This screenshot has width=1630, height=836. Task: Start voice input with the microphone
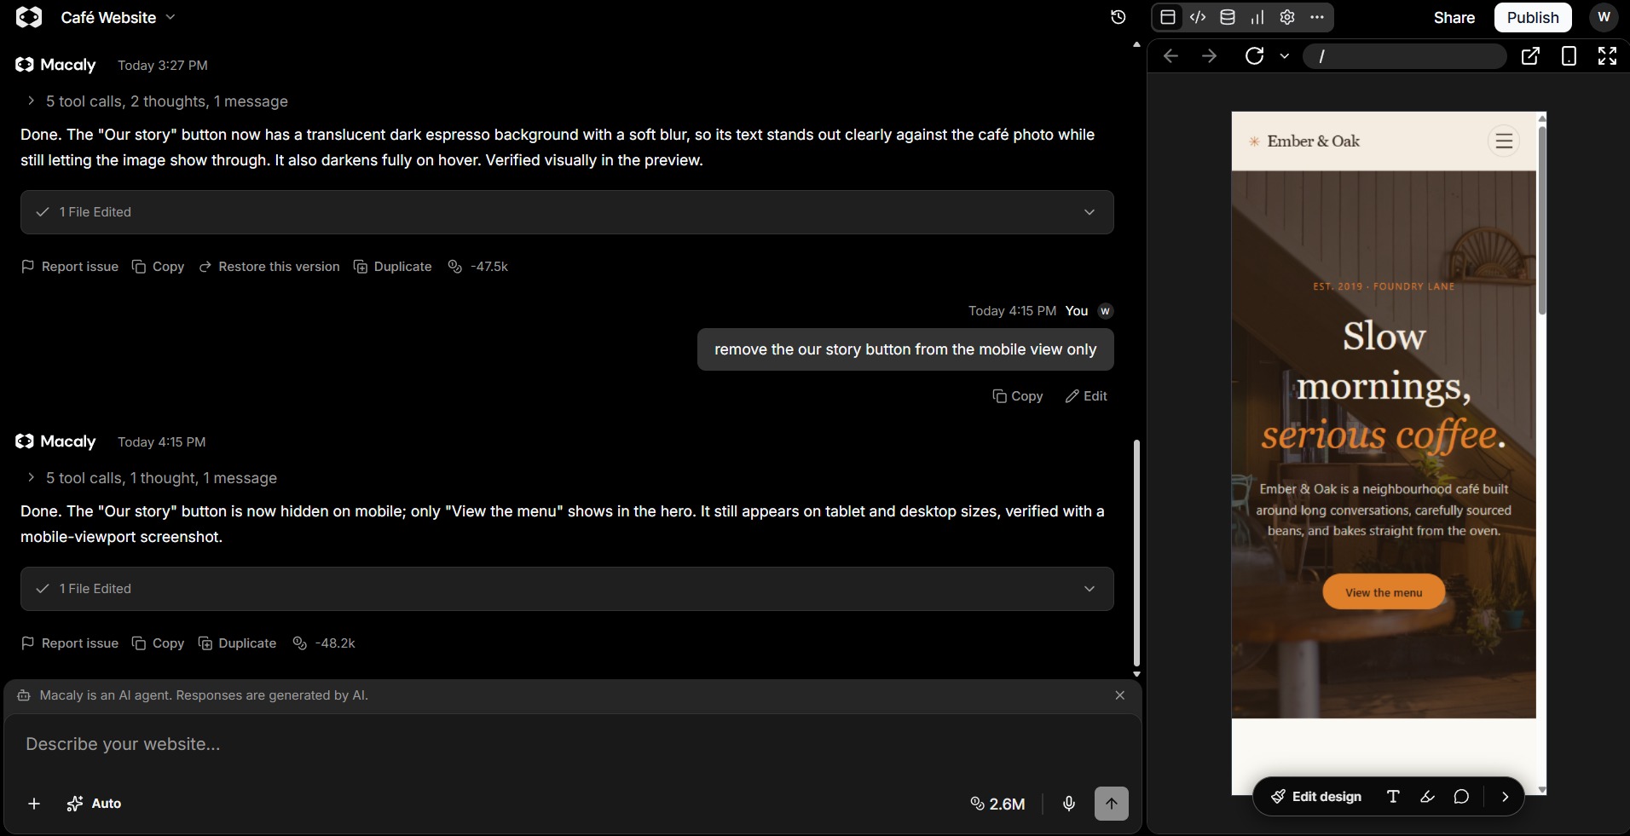pyautogui.click(x=1069, y=804)
